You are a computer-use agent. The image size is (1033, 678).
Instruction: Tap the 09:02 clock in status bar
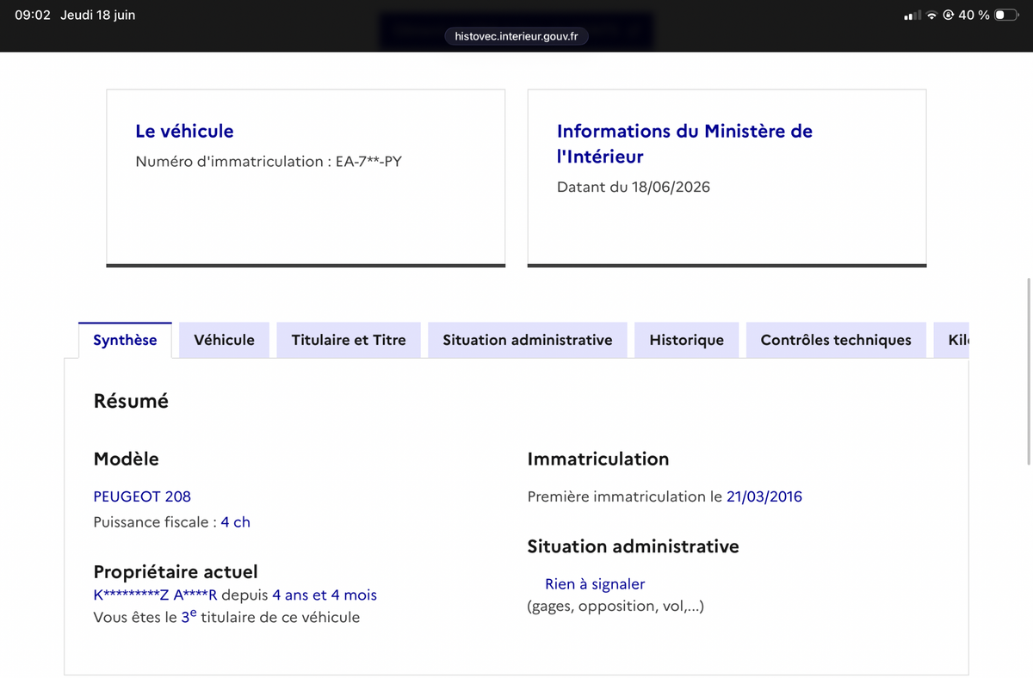(x=31, y=15)
